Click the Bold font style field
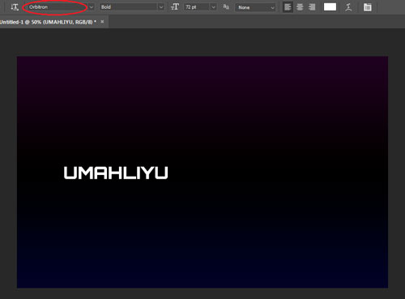Viewport: 405px width, 299px height. click(x=129, y=7)
